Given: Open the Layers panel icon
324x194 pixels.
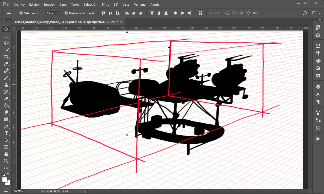Looking at the screenshot, I should click(318, 86).
